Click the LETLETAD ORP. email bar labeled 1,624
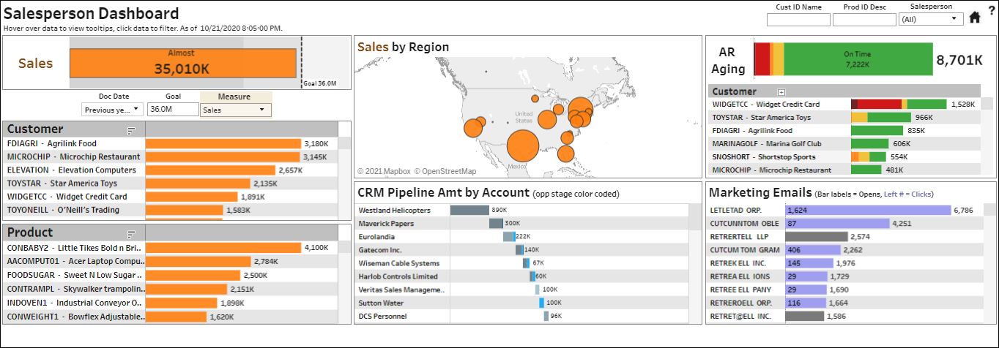Viewport: 999px width, 348px height. tap(867, 210)
